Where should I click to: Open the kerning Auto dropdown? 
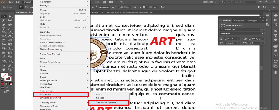(238, 43)
